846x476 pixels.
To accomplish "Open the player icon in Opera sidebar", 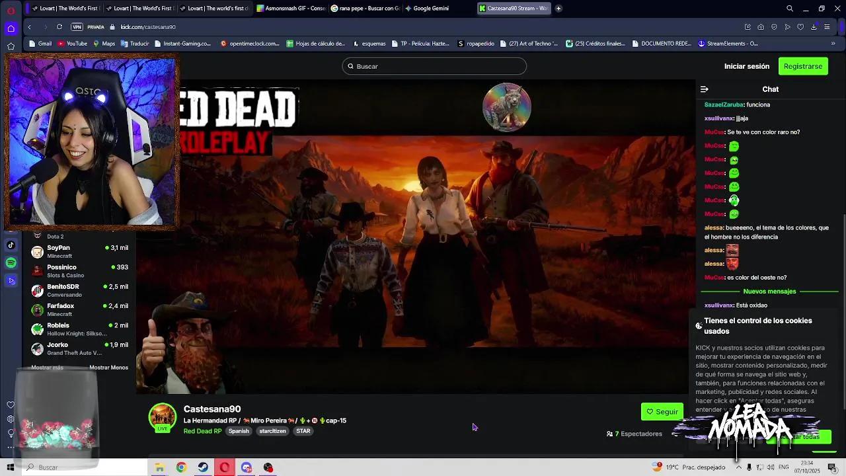I will point(11,281).
